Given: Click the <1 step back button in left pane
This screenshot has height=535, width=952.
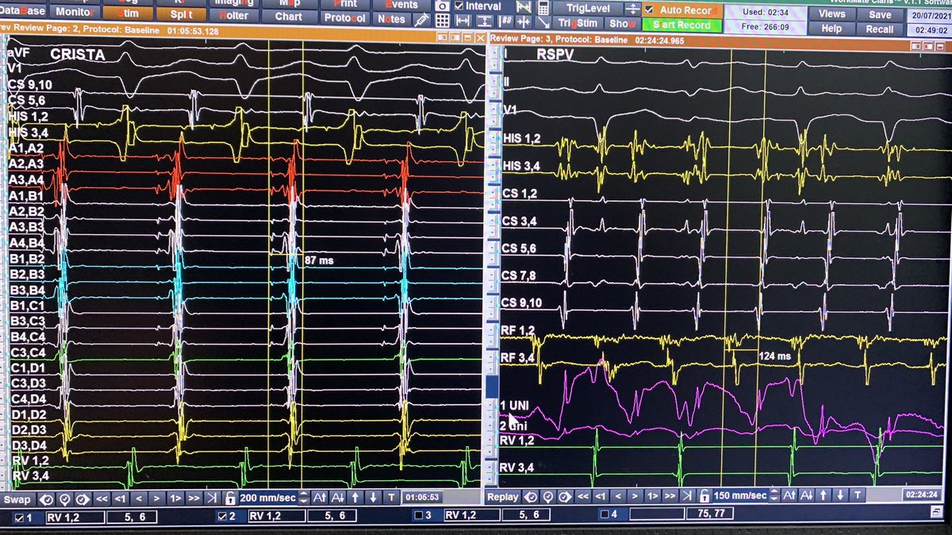Looking at the screenshot, I should click(x=121, y=499).
